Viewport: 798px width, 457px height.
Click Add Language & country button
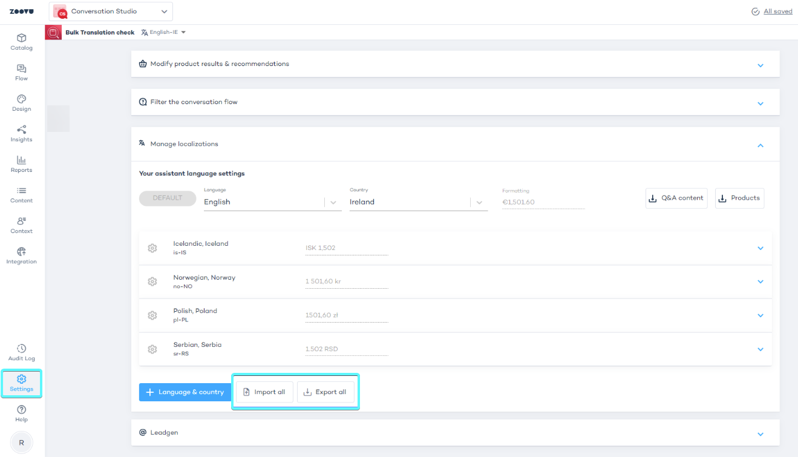coord(185,392)
